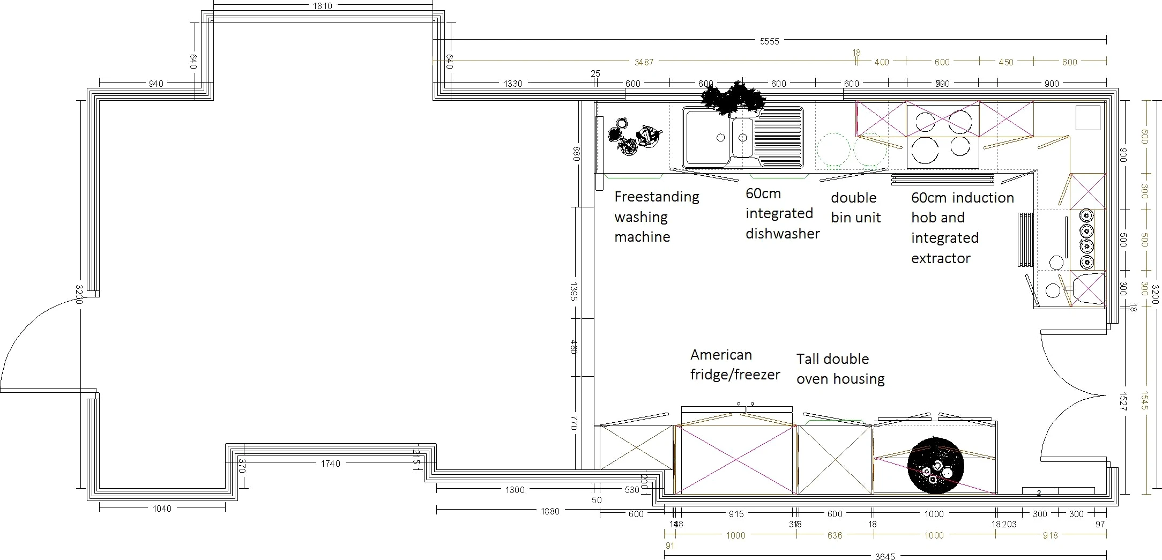Select the 450 dimension value
Viewport: 1162px width, 560px height.
pyautogui.click(x=1006, y=62)
